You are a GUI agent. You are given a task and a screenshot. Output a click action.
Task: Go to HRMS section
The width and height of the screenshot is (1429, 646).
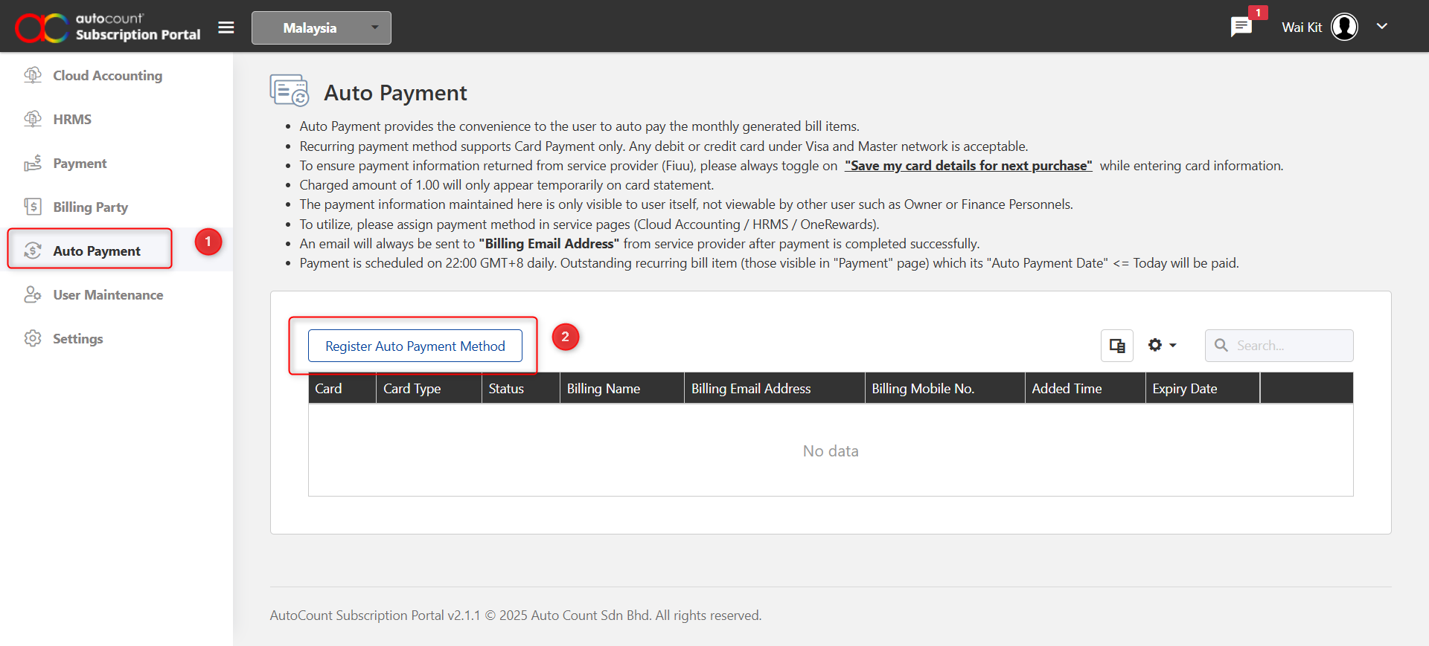(72, 120)
